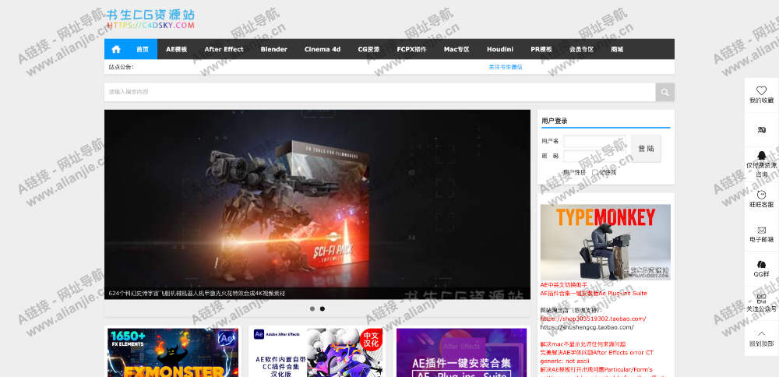779x377 pixels.
Task: Open the TypeMonkey sidebar image
Action: click(x=605, y=242)
